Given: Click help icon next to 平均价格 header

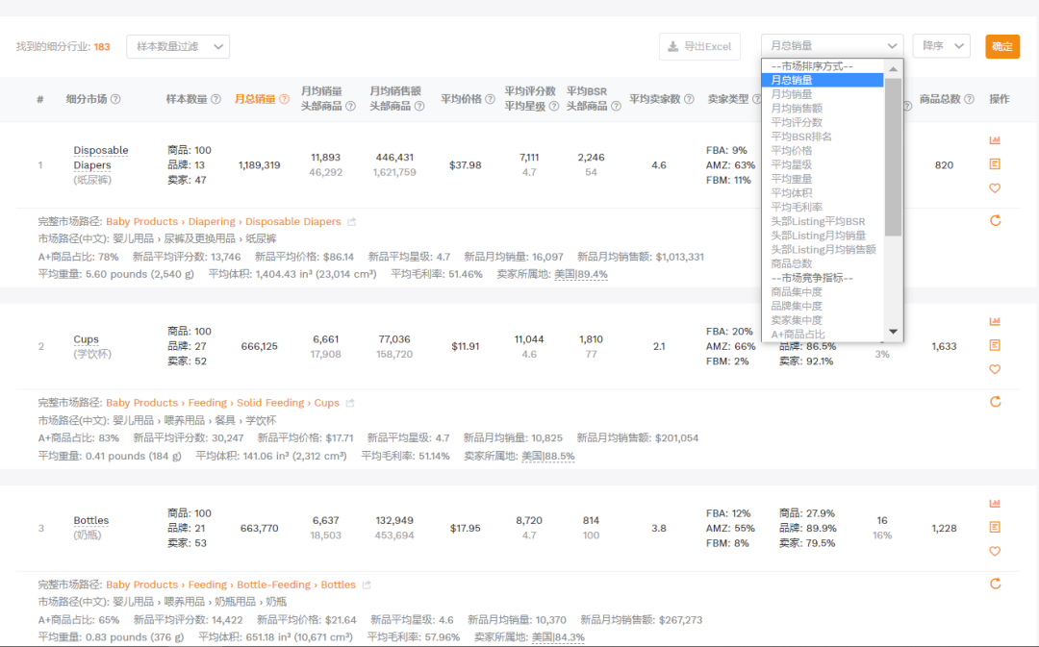Looking at the screenshot, I should coord(490,99).
